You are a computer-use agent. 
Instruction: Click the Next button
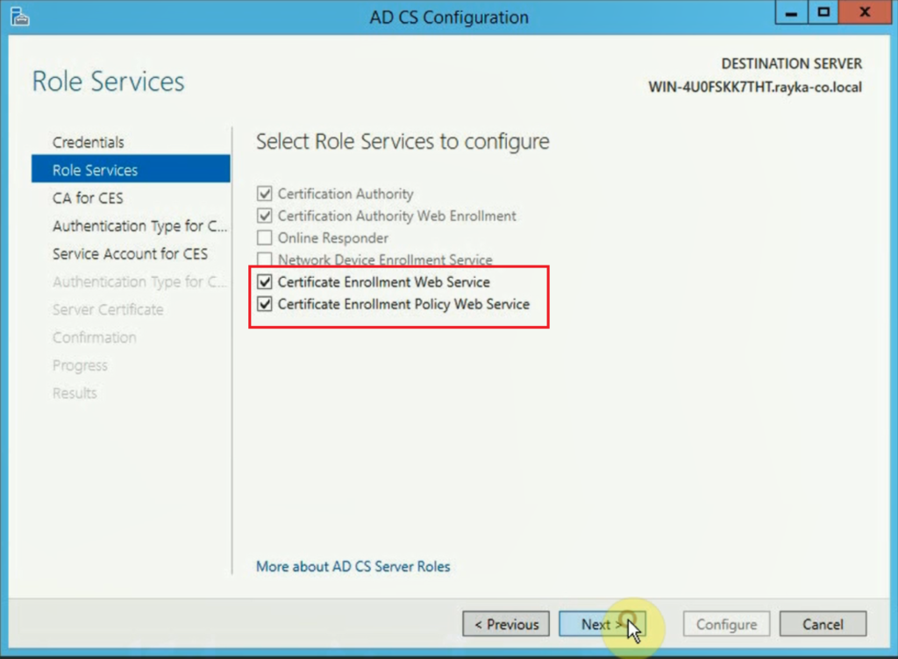(x=602, y=624)
